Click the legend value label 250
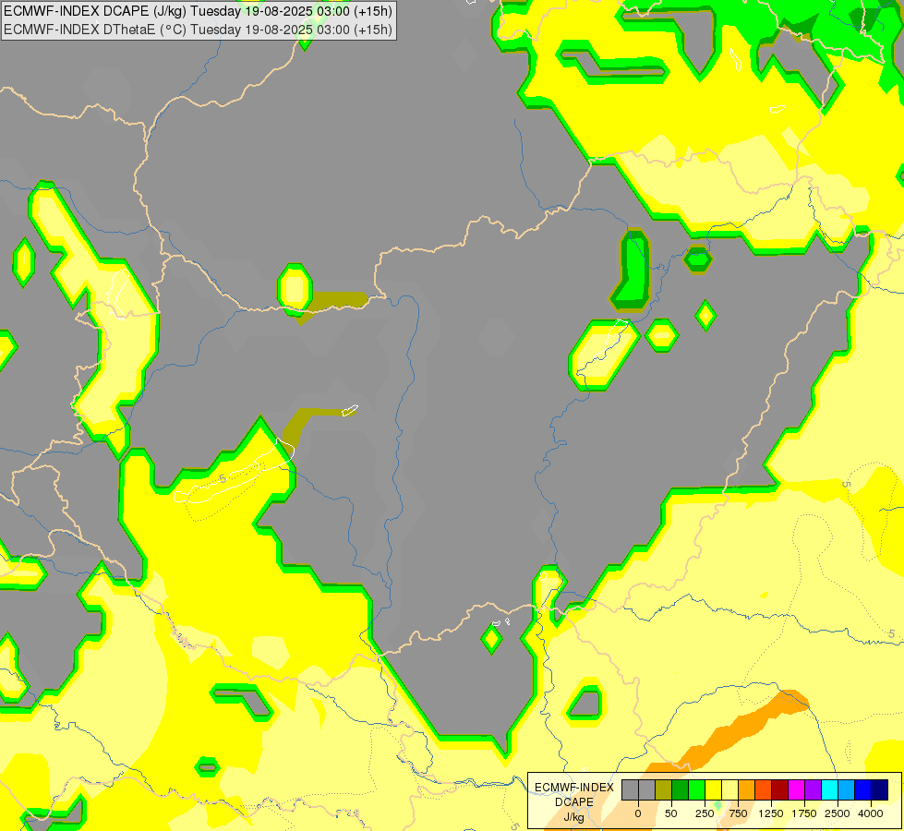Viewport: 904px width, 831px height. click(705, 813)
